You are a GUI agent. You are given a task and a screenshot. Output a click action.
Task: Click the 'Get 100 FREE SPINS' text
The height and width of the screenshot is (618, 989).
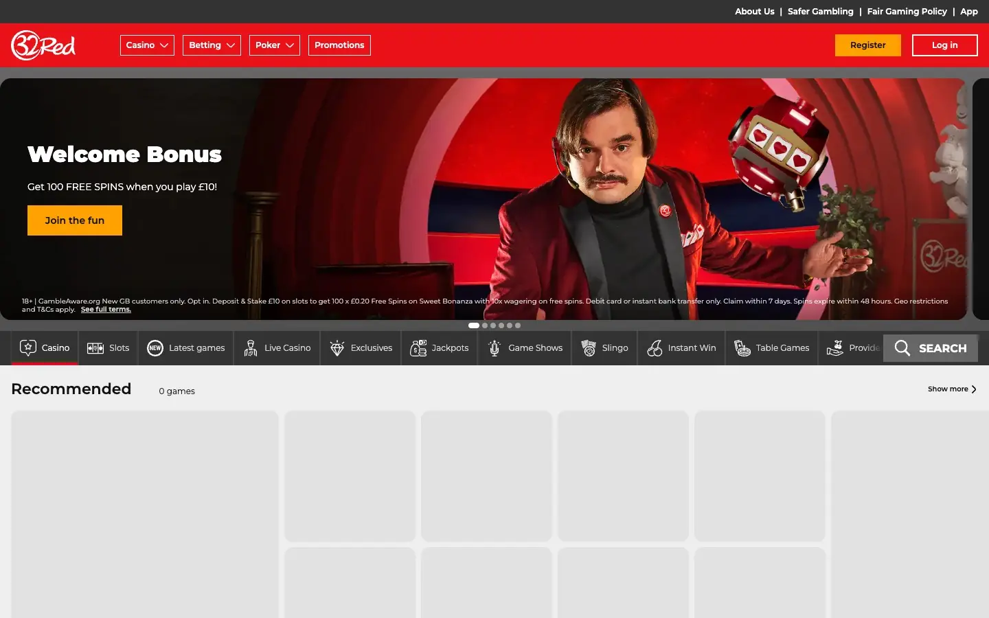122,187
